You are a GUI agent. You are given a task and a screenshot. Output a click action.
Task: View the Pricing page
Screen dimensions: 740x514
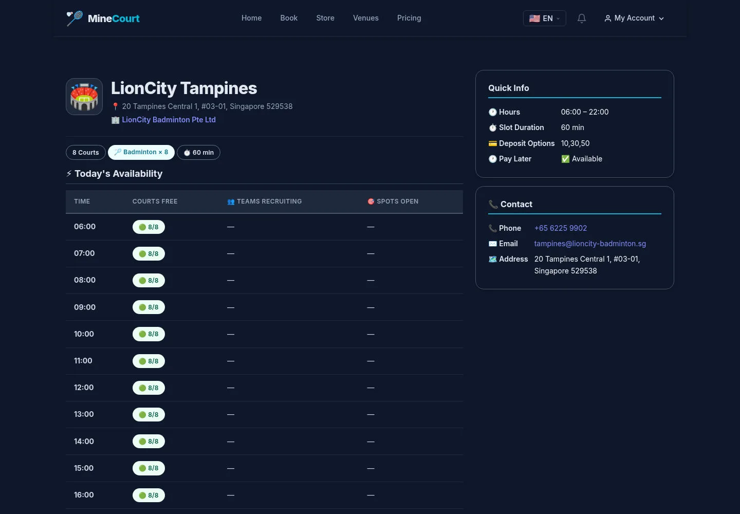click(409, 18)
